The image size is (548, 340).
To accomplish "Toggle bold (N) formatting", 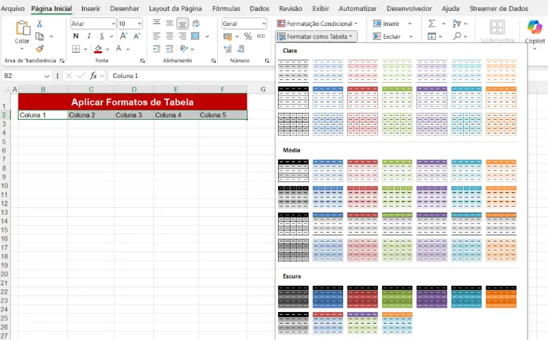I will (x=76, y=36).
